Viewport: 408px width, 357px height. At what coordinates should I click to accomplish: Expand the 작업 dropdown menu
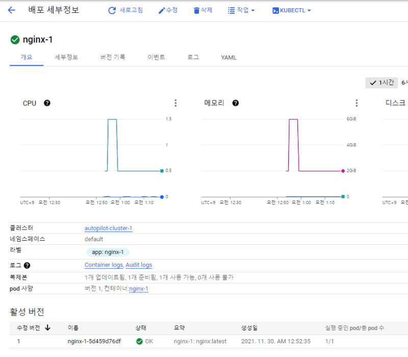pyautogui.click(x=241, y=10)
